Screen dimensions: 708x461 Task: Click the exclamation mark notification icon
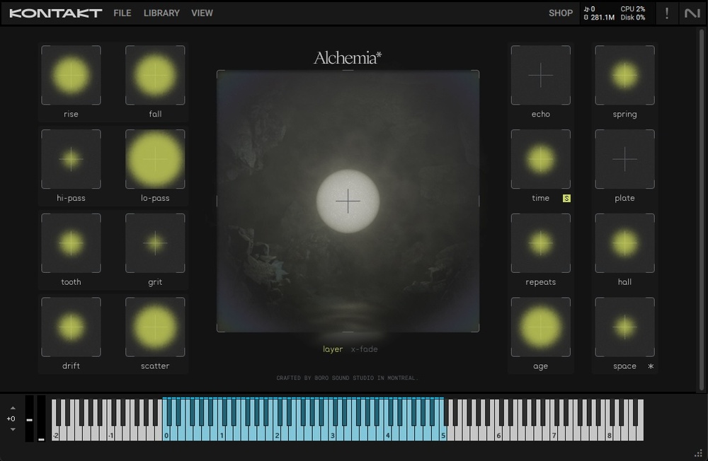point(666,13)
